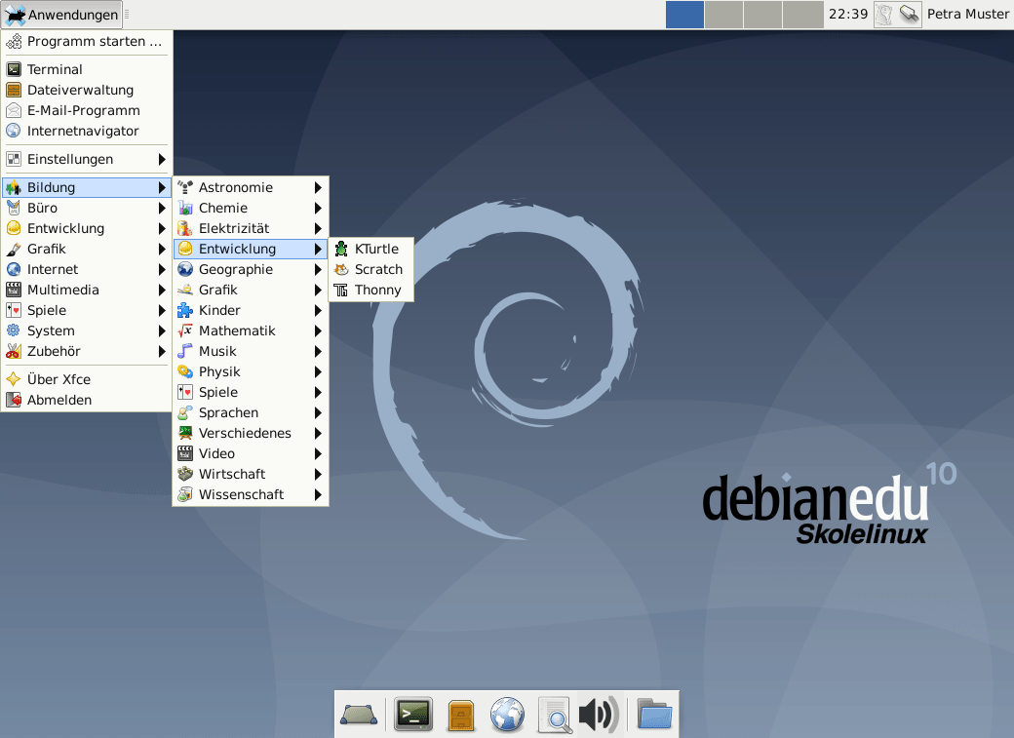Open the web browser globe in the dock
The image size is (1014, 738).
(507, 715)
